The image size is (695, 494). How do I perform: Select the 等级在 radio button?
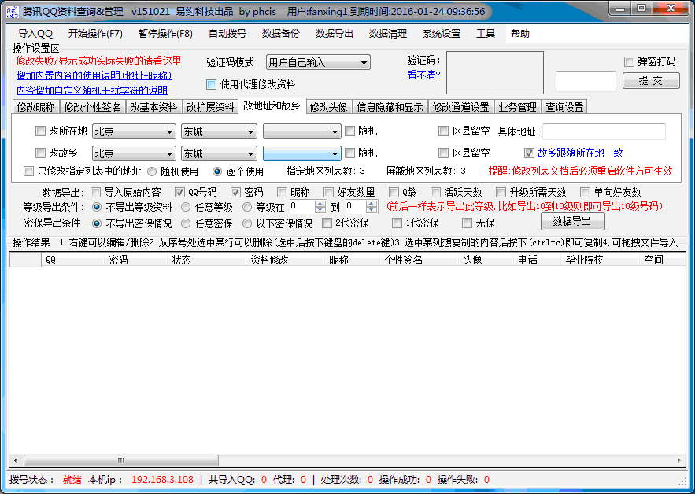(247, 207)
